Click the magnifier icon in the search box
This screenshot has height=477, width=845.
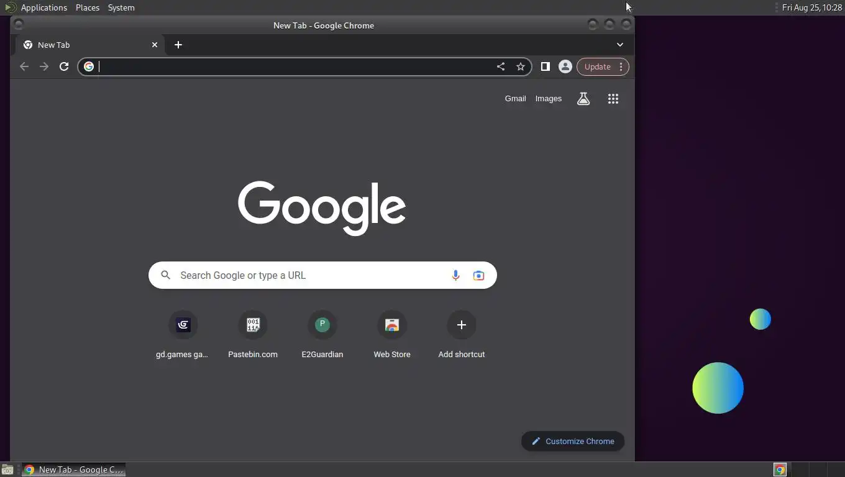(166, 275)
